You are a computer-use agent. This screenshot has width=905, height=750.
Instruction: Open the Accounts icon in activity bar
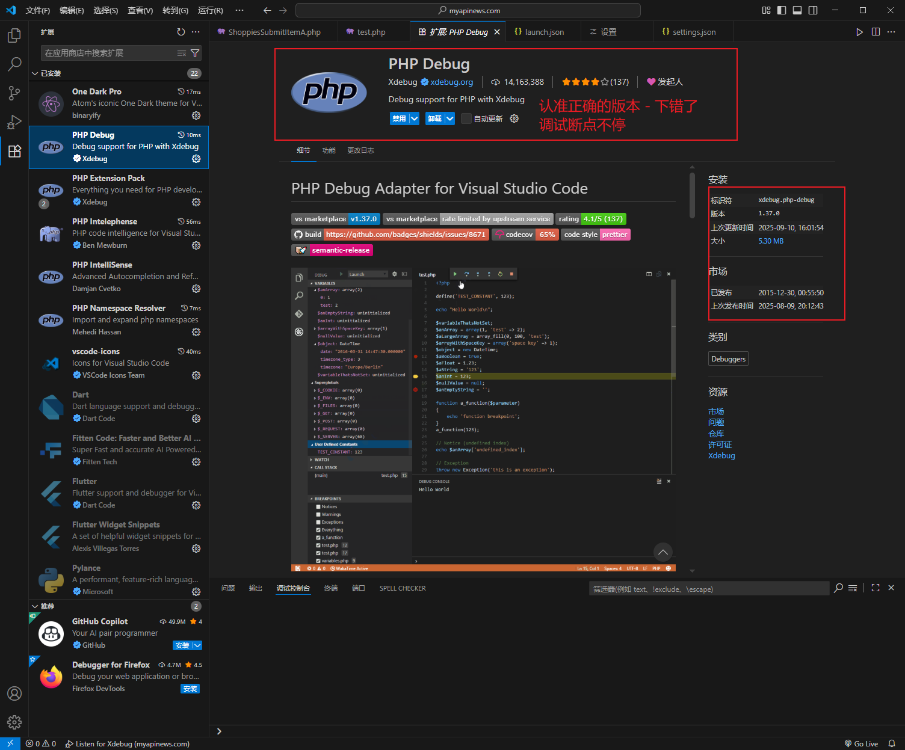(x=14, y=693)
